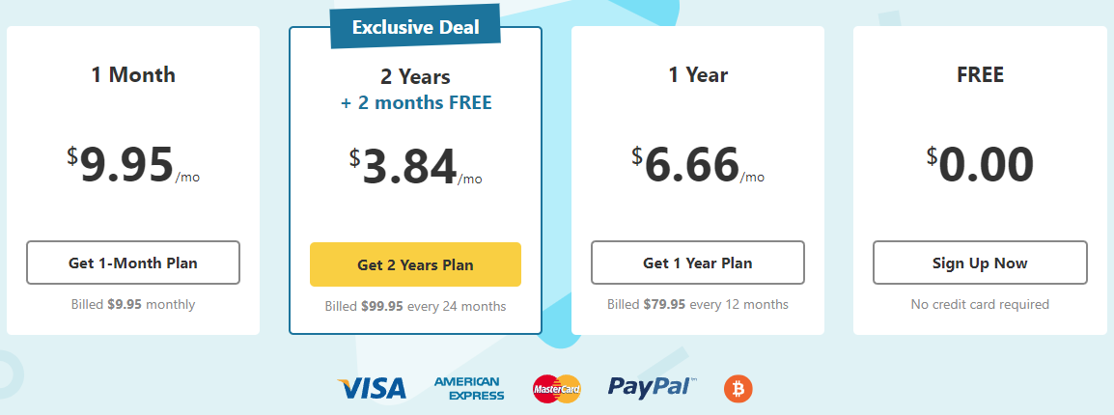The image size is (1114, 415).
Task: Select the FREE plan heading
Action: (x=980, y=74)
